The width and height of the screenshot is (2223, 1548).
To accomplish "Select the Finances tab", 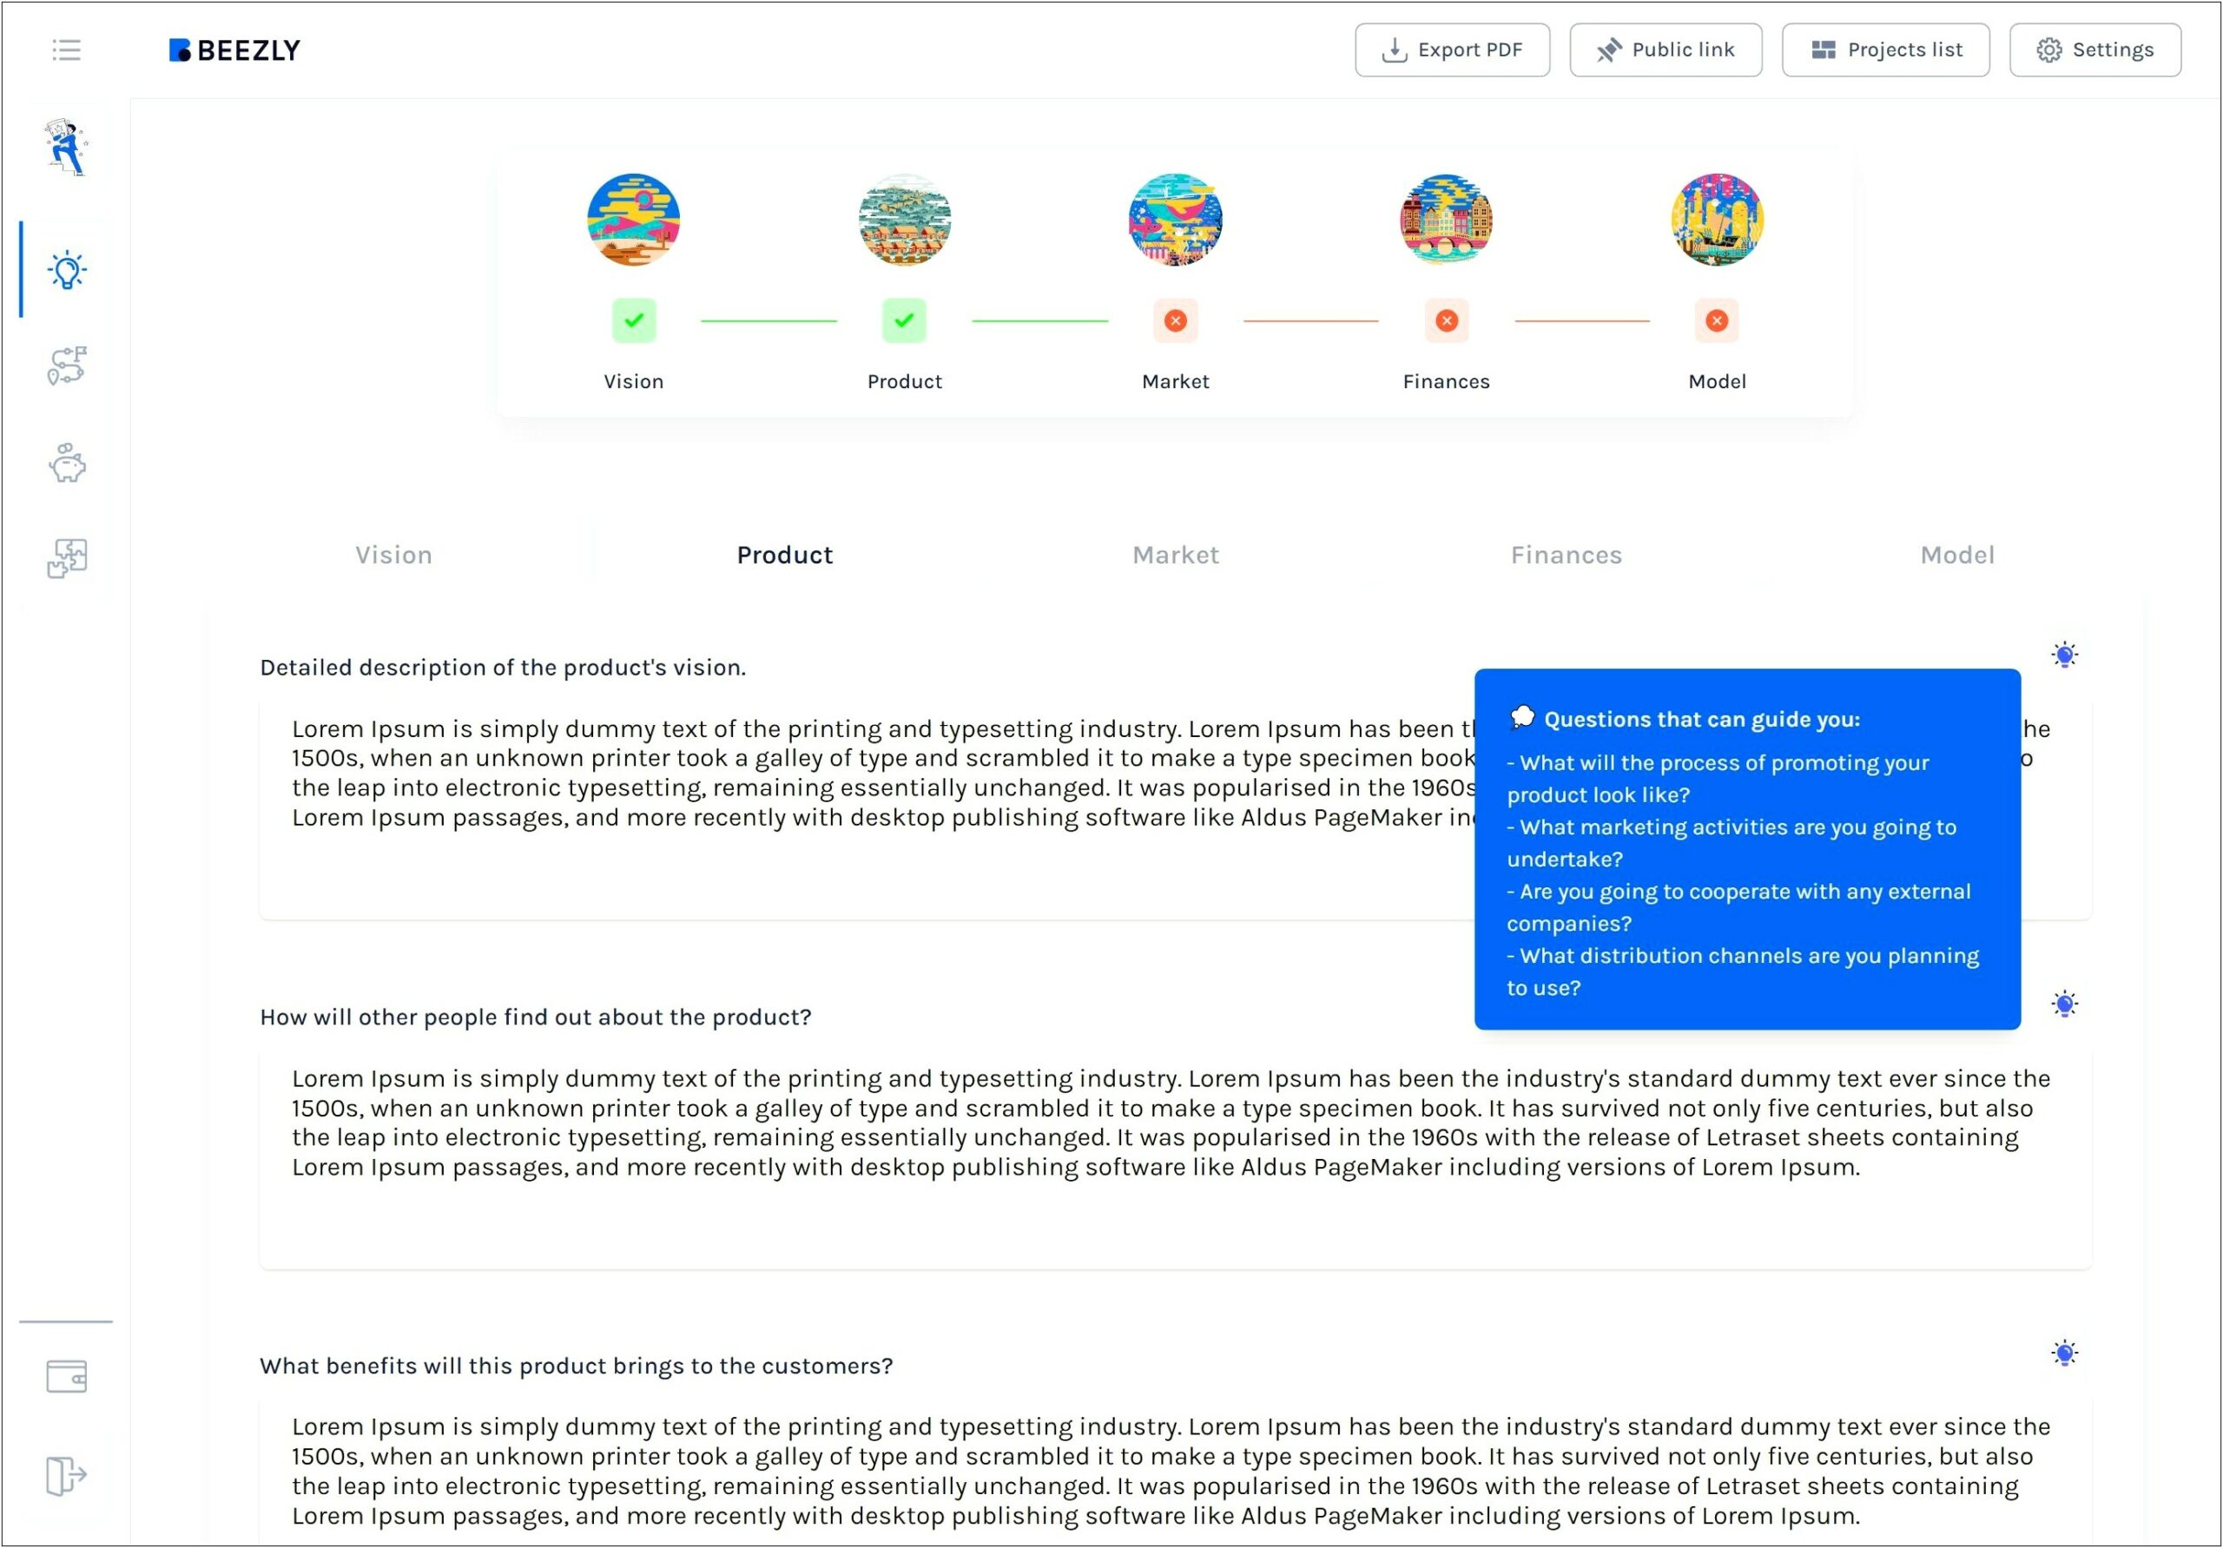I will (1566, 556).
